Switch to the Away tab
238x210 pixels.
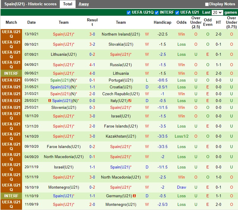coord(84,4)
